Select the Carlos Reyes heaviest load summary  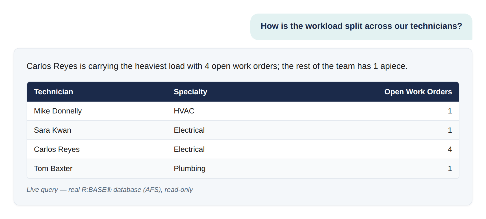[217, 66]
